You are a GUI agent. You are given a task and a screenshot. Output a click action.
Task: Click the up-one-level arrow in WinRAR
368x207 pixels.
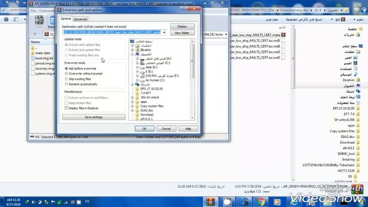(34, 34)
